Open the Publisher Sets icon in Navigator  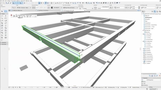pos(160,11)
